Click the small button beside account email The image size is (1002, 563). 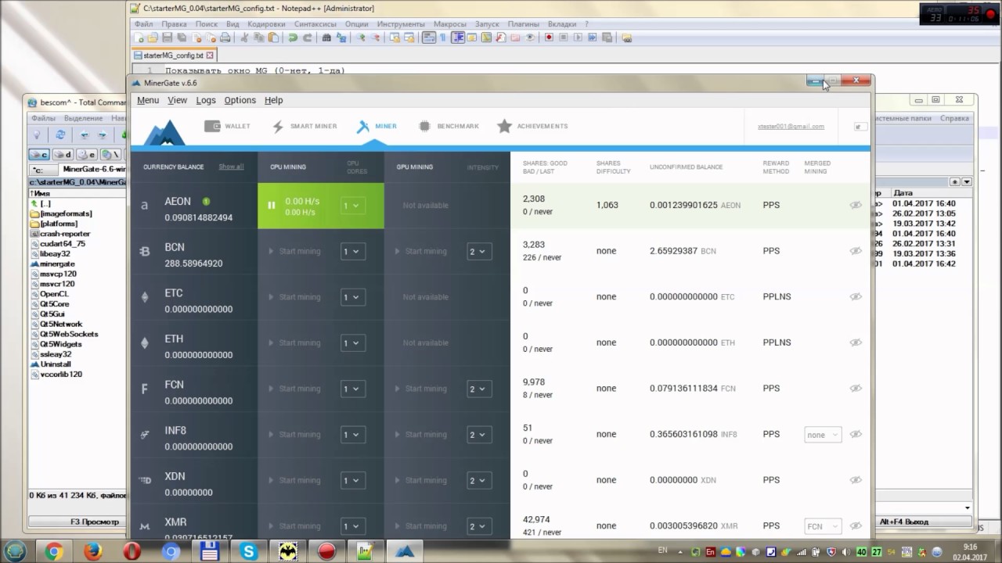[860, 127]
